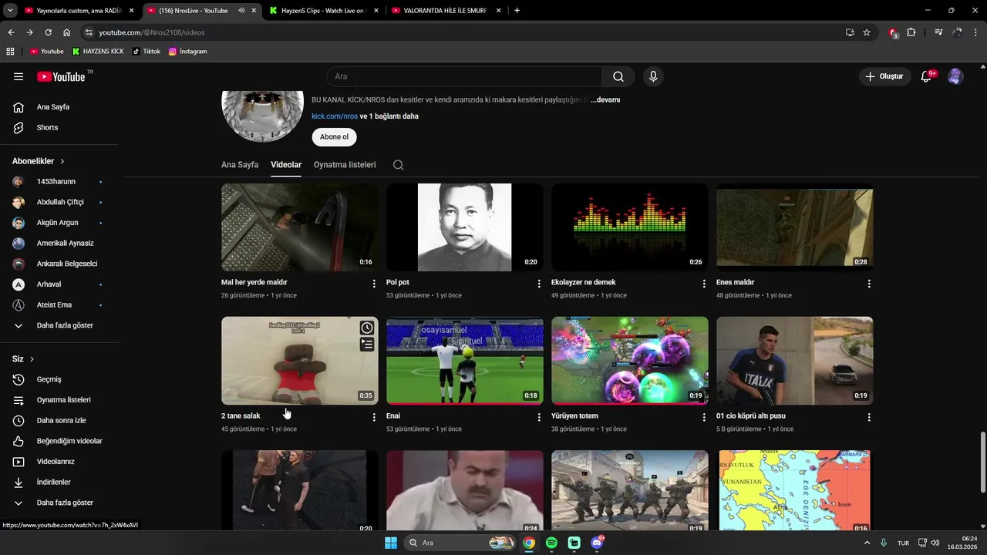Viewport: 987px width, 555px height.
Task: Click the Oluştur create button
Action: click(x=884, y=76)
